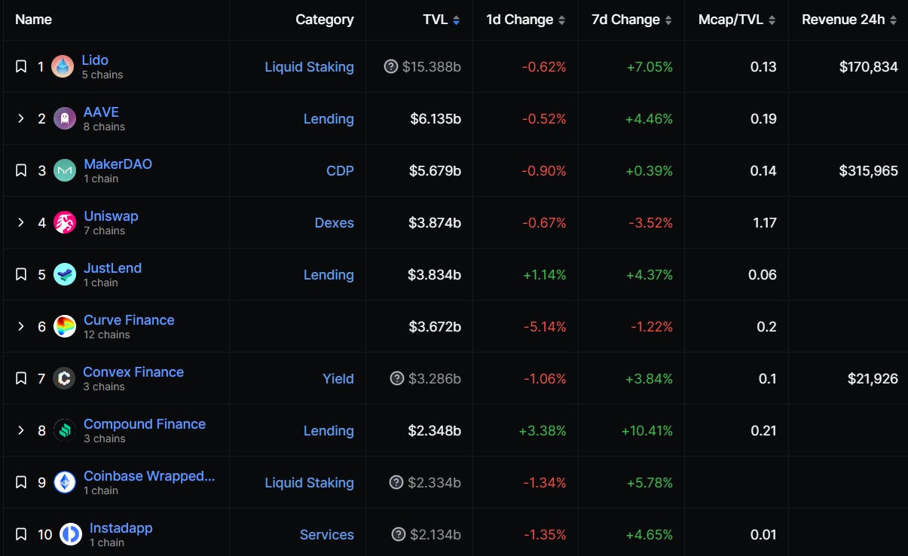Open Lending category in JustLend row
Viewport: 908px width, 556px height.
329,274
